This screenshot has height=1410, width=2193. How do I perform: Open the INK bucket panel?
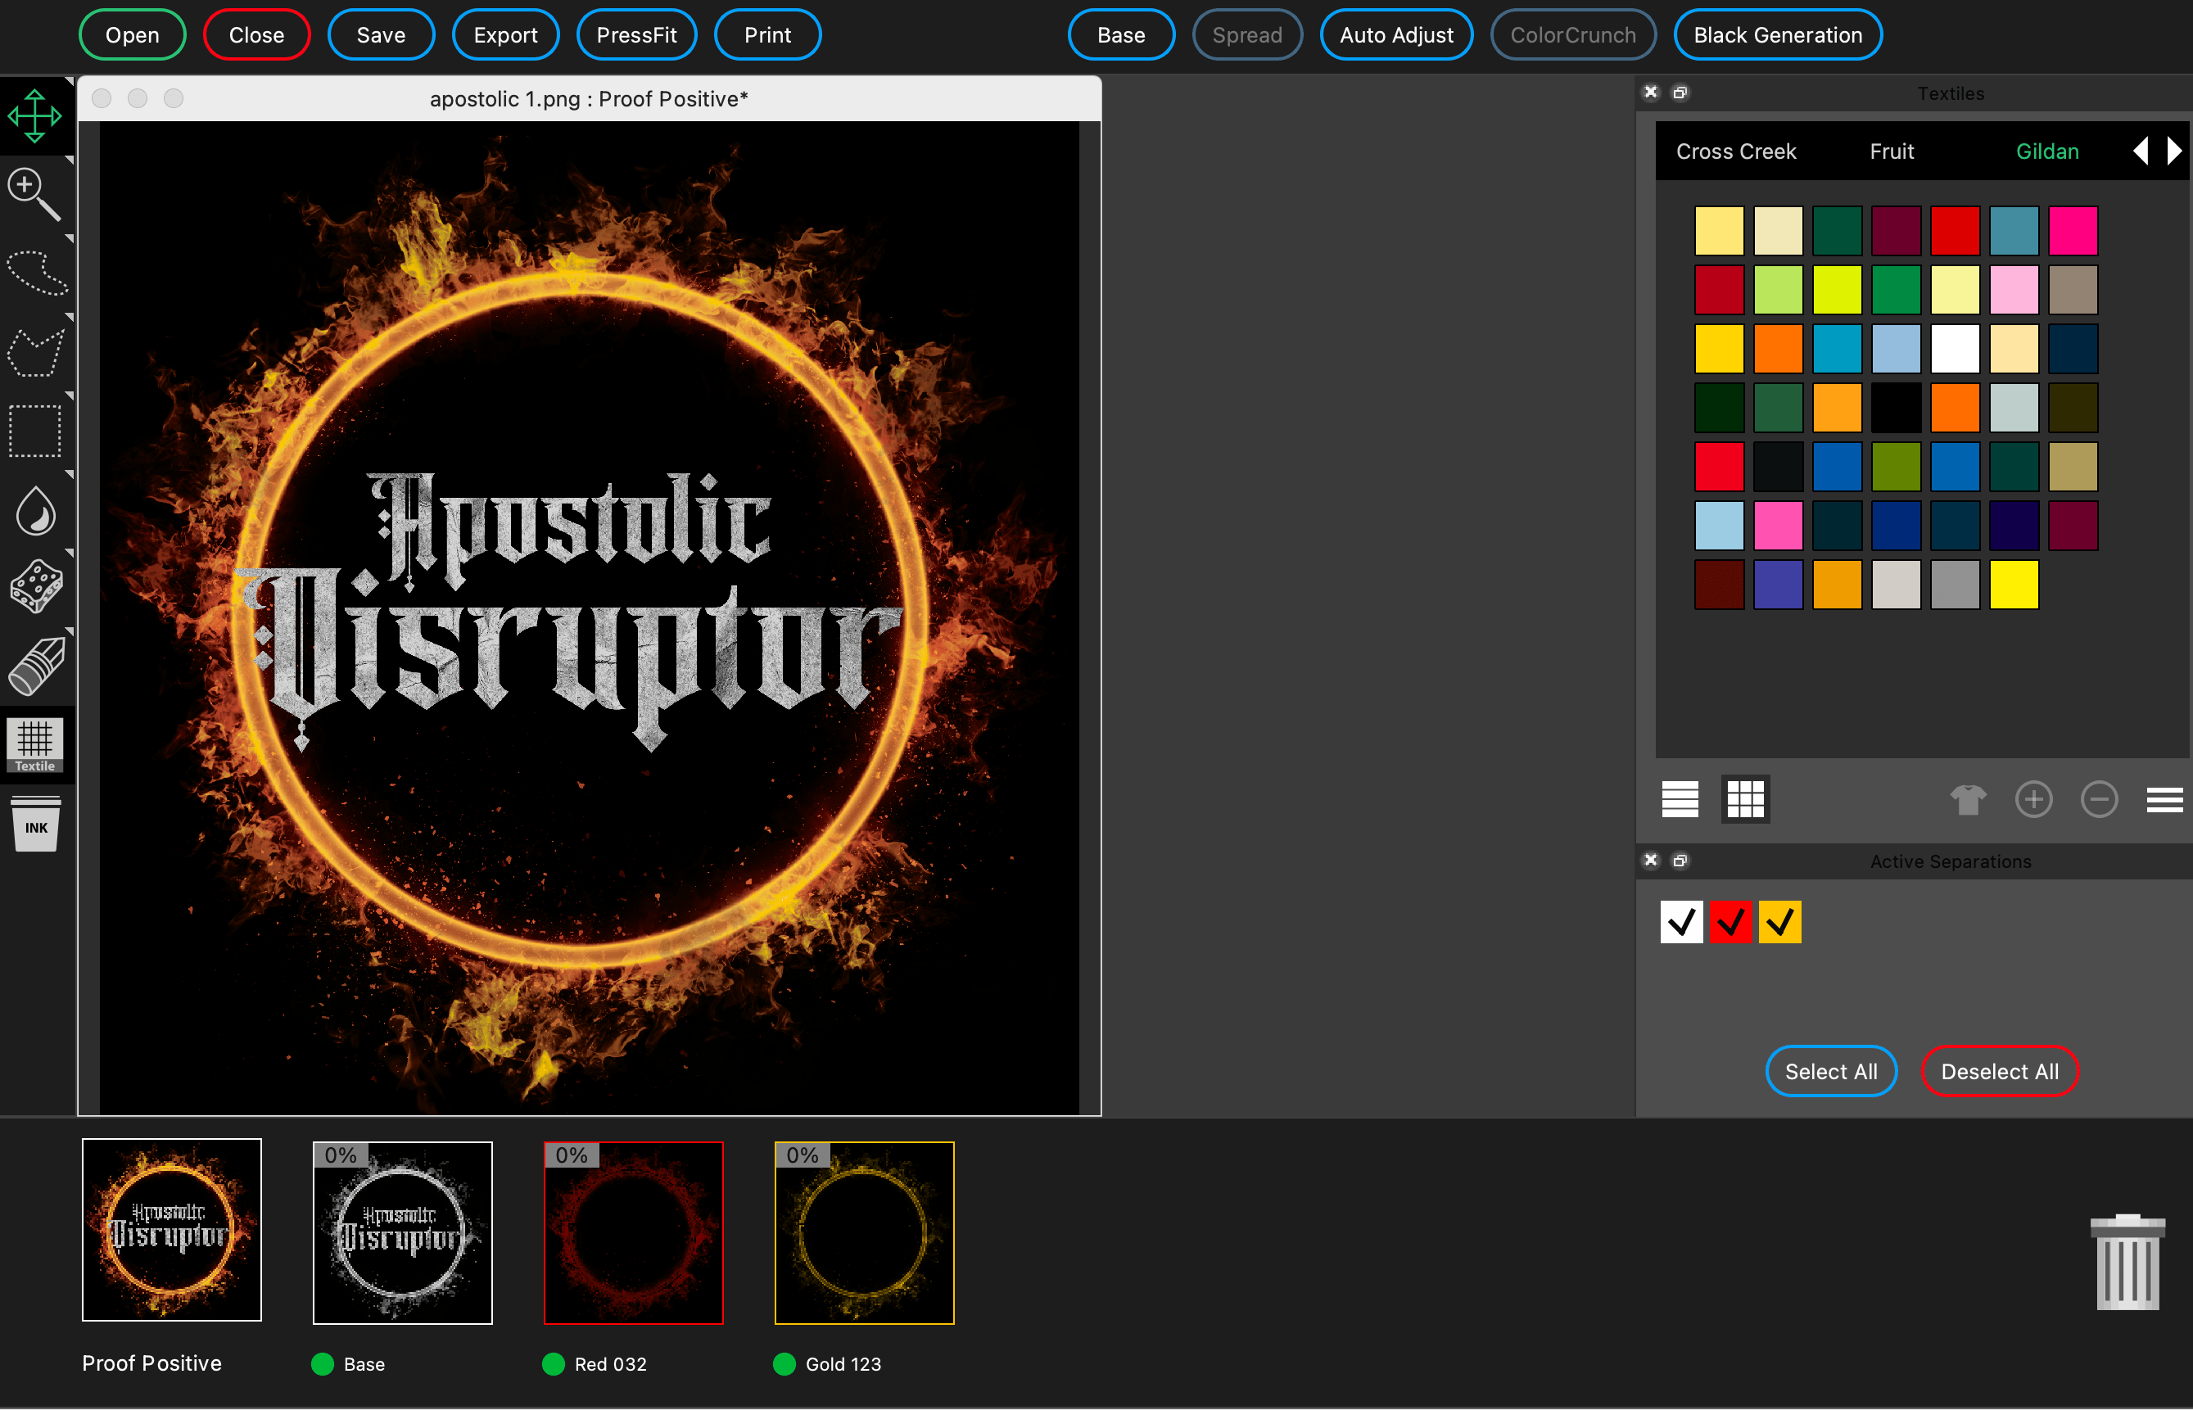click(x=36, y=824)
